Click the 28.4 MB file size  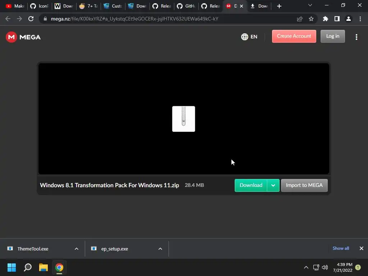(194, 185)
